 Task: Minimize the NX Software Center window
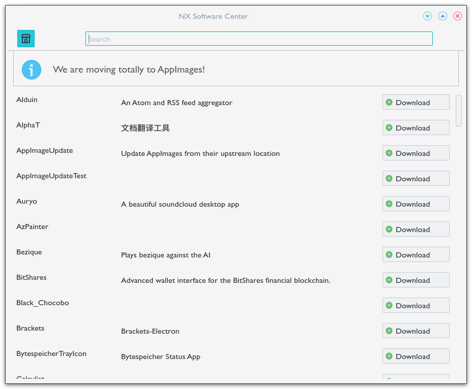click(x=427, y=16)
